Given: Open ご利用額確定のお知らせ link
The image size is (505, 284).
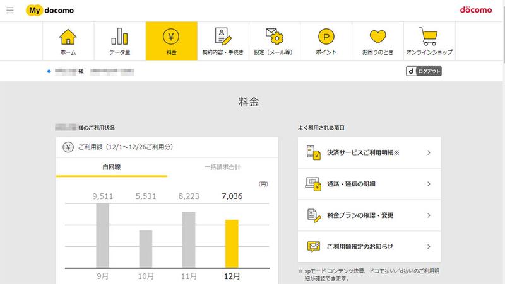Looking at the screenshot, I should tap(369, 246).
